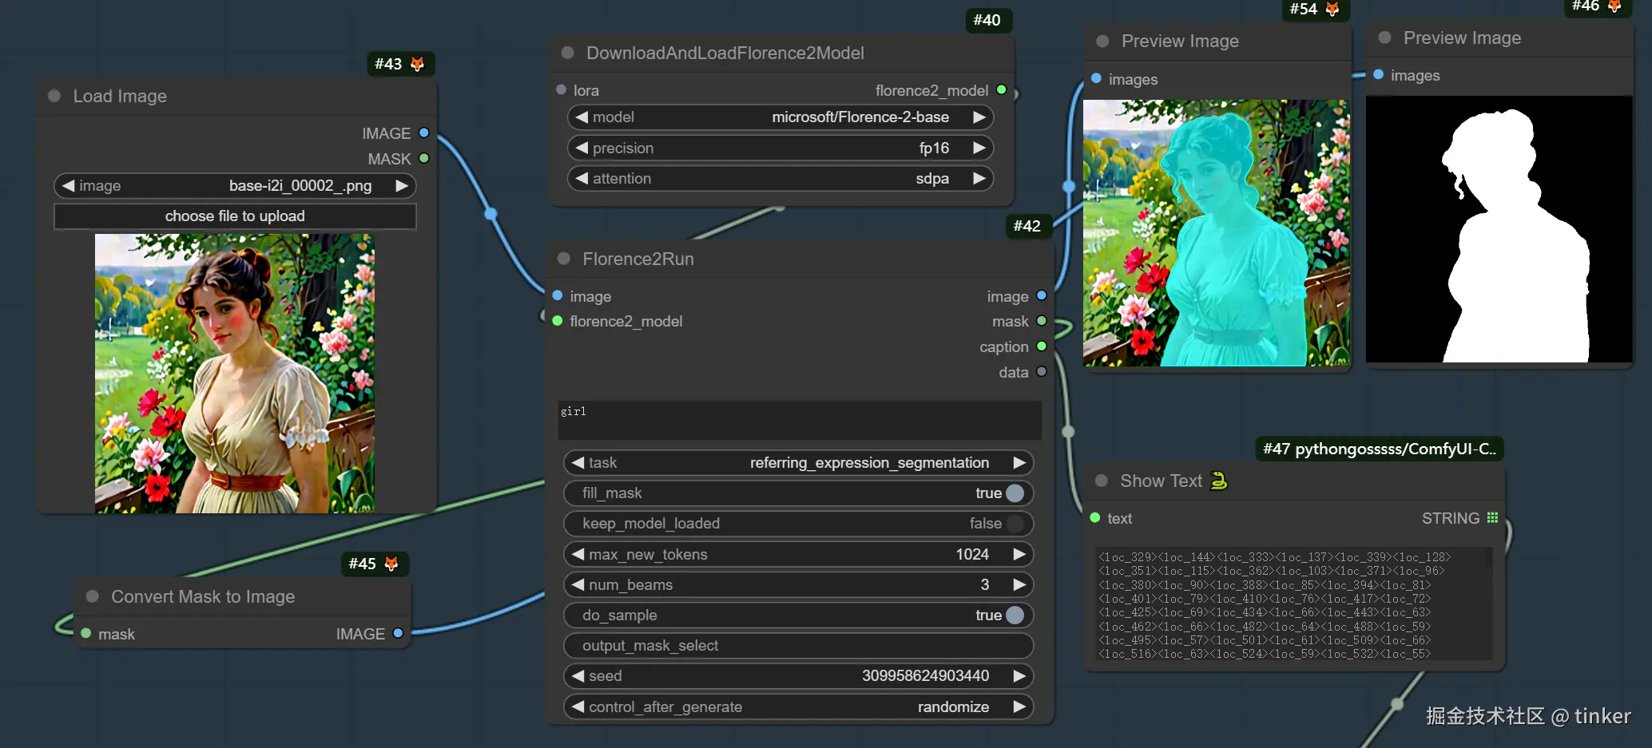Open the control_after_generate dropdown
Viewport: 1652px width, 748px height.
pyautogui.click(x=798, y=707)
